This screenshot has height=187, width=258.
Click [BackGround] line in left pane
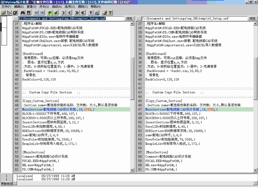pyautogui.click(x=33, y=54)
